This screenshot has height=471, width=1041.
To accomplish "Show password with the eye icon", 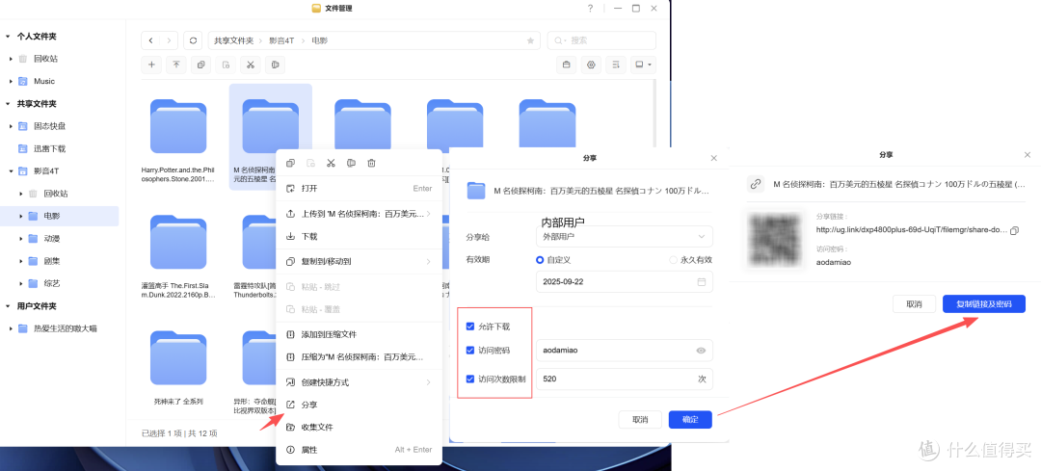I will pyautogui.click(x=701, y=351).
